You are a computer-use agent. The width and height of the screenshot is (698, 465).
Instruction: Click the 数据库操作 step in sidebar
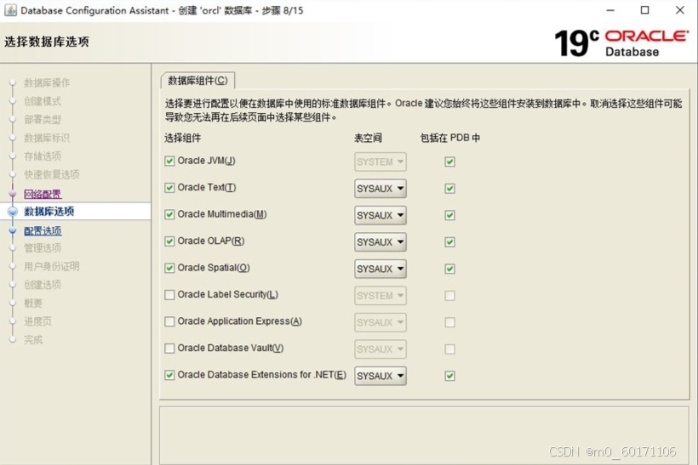(x=47, y=82)
